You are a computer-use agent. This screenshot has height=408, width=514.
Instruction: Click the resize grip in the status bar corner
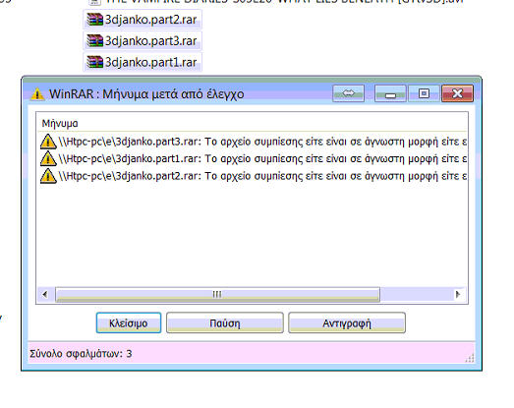click(470, 358)
